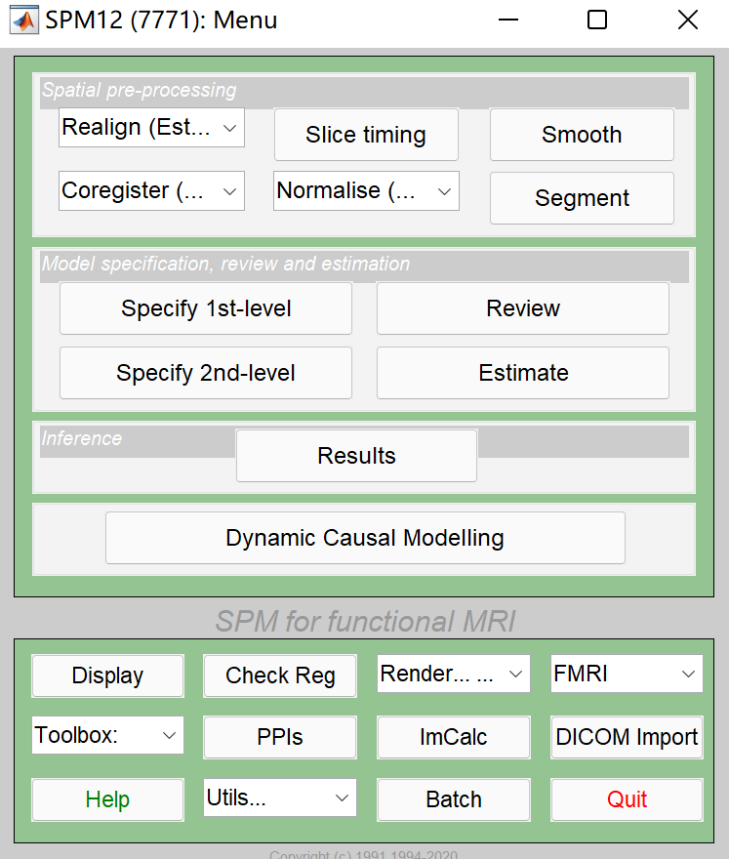Minimize the SPM12 Menu window
The width and height of the screenshot is (729, 859).
[508, 20]
